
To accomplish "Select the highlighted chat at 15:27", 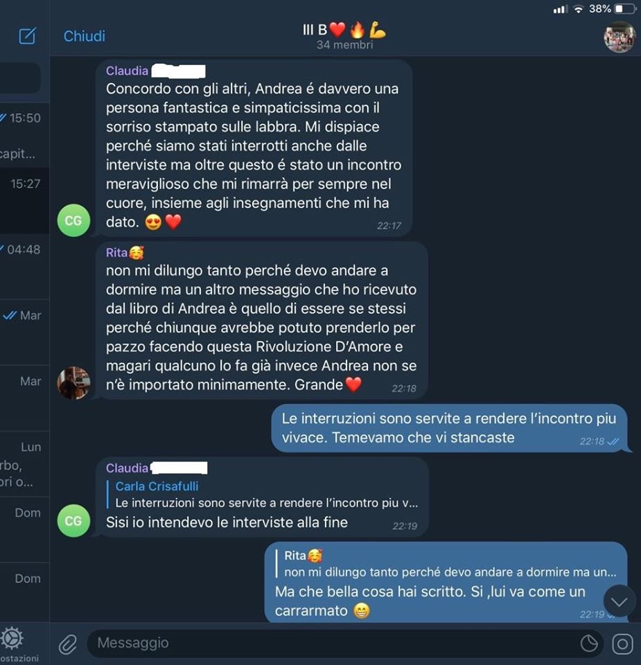I will [25, 201].
